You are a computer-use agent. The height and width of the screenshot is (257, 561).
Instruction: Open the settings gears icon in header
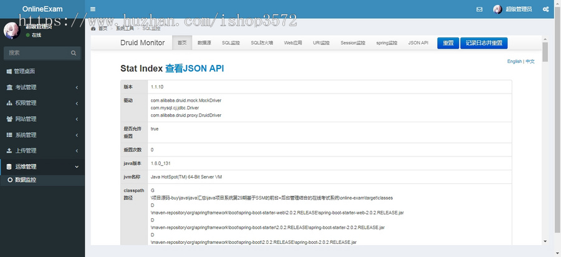(x=545, y=9)
